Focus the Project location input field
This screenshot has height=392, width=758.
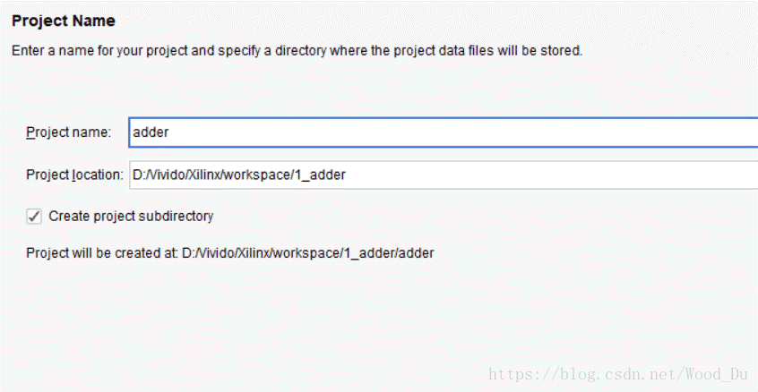(444, 175)
